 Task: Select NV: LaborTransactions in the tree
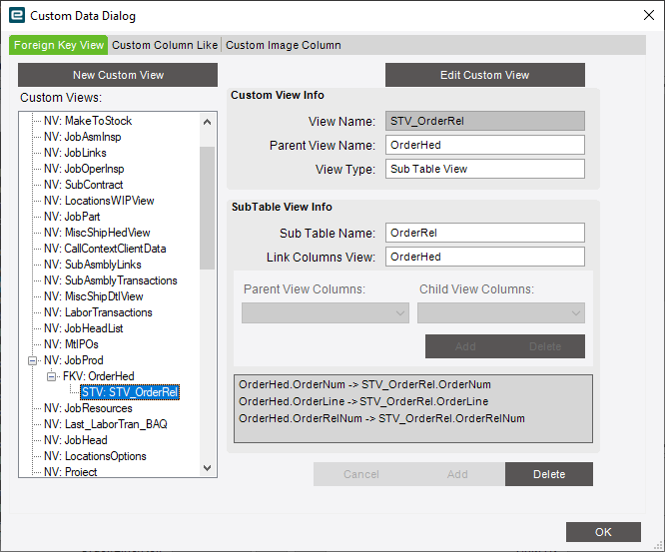pos(98,312)
